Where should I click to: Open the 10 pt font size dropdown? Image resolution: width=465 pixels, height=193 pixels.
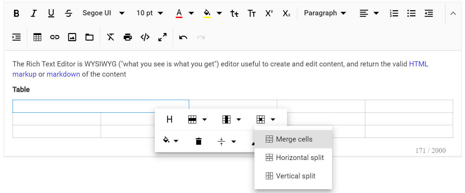[150, 13]
